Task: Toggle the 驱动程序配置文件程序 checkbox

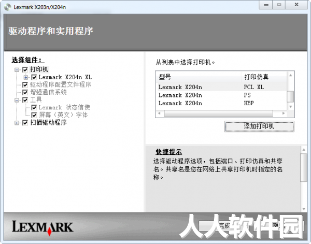Action: (25, 85)
